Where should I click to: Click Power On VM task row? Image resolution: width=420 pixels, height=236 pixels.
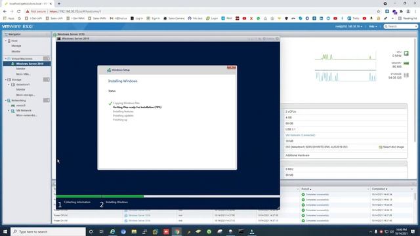tap(233, 221)
